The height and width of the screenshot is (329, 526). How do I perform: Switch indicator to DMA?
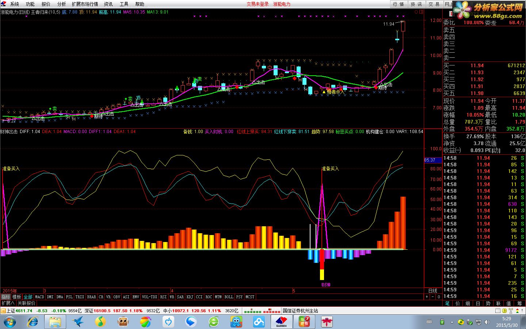(x=60, y=297)
